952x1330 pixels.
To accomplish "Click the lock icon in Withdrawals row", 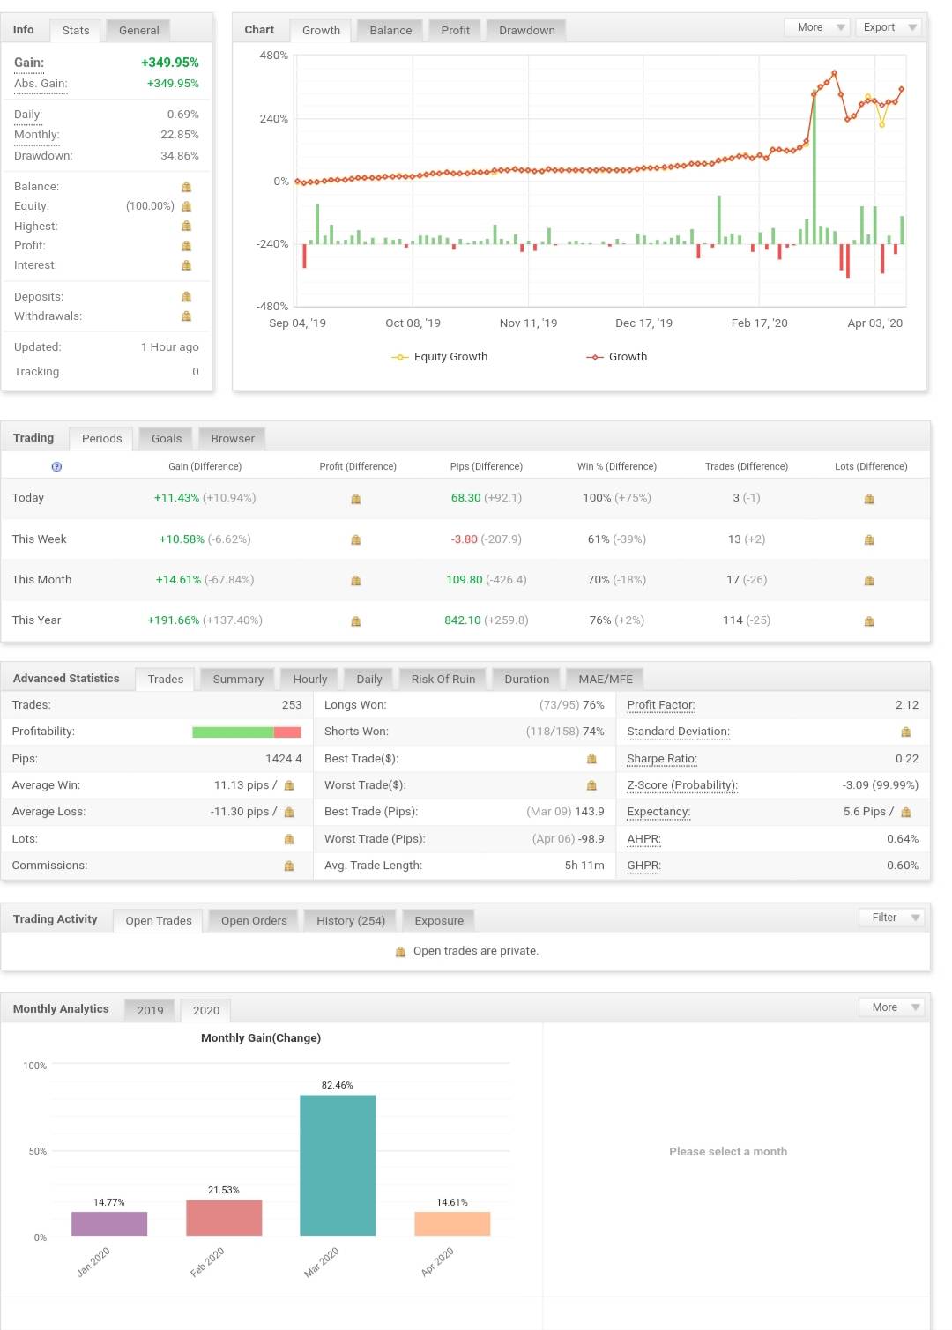I will click(x=186, y=316).
